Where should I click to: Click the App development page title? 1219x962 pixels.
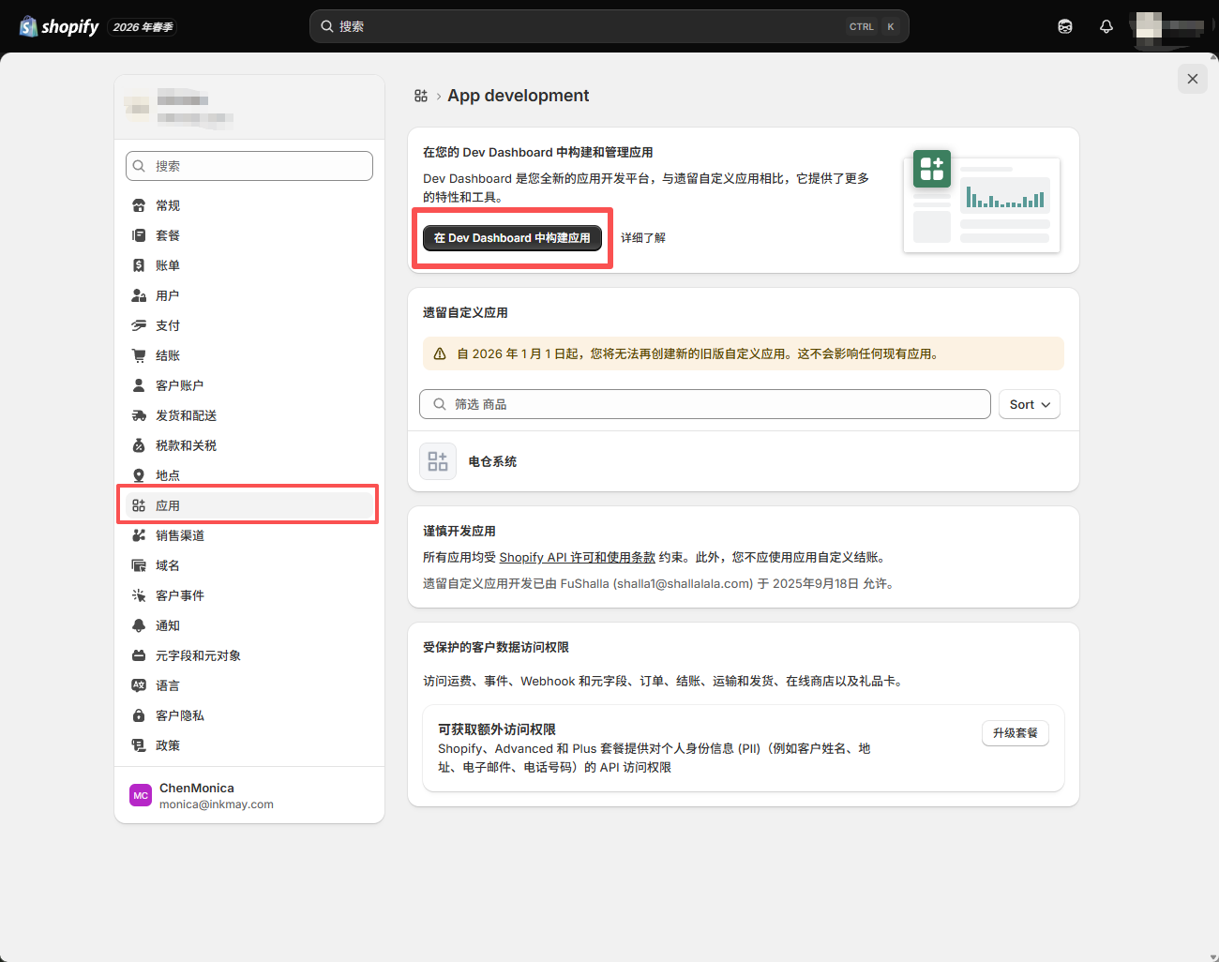(519, 96)
